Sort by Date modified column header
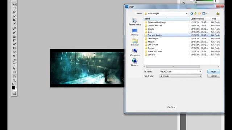232x130 pixels. (200, 18)
